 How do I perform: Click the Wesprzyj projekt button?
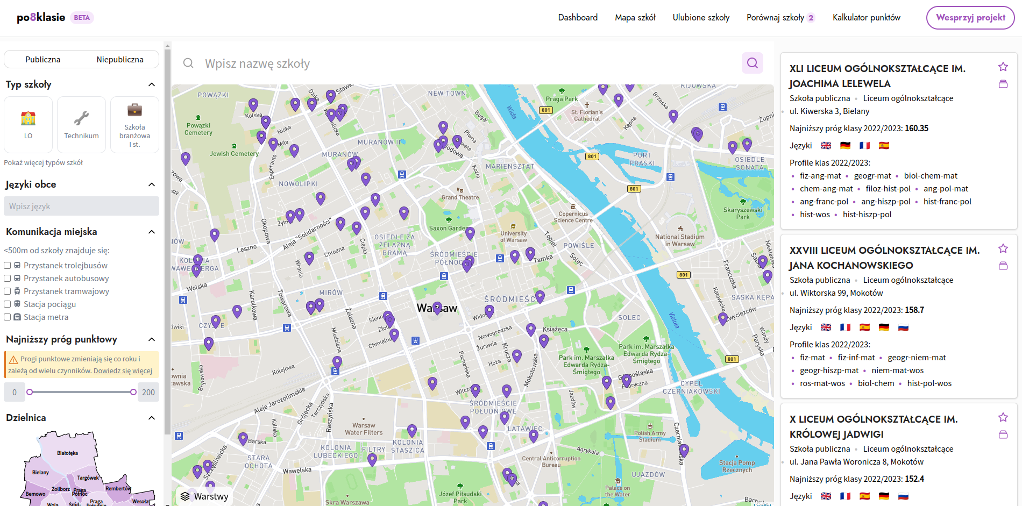(970, 18)
